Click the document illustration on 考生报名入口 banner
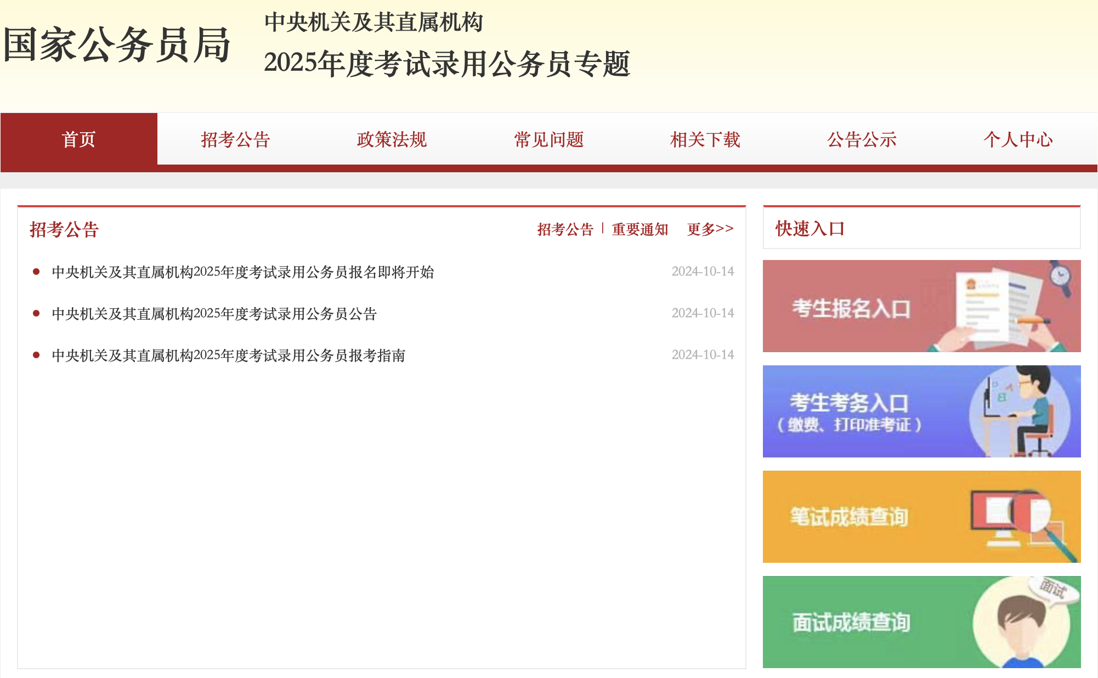 point(998,307)
